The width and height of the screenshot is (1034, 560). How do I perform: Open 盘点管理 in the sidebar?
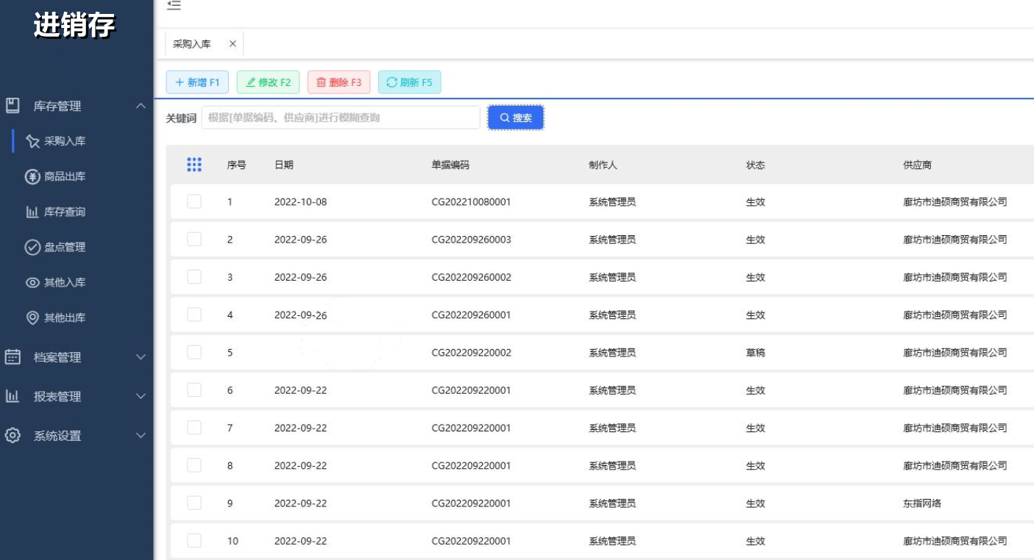pyautogui.click(x=65, y=247)
